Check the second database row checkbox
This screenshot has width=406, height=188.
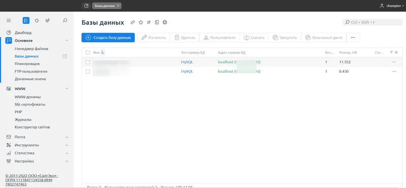88,72
